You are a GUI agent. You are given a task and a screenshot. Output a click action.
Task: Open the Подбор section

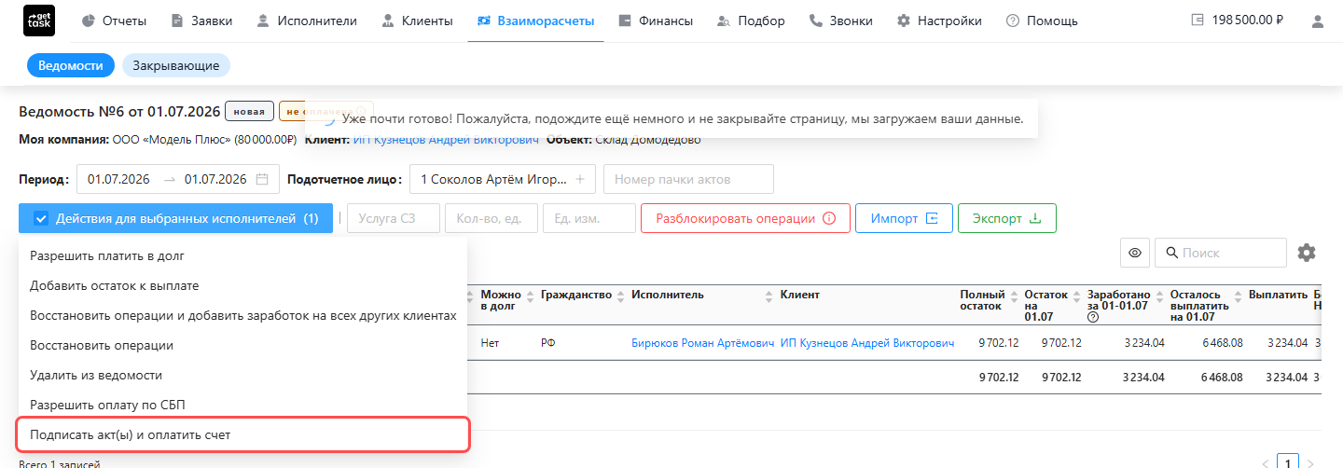(751, 21)
